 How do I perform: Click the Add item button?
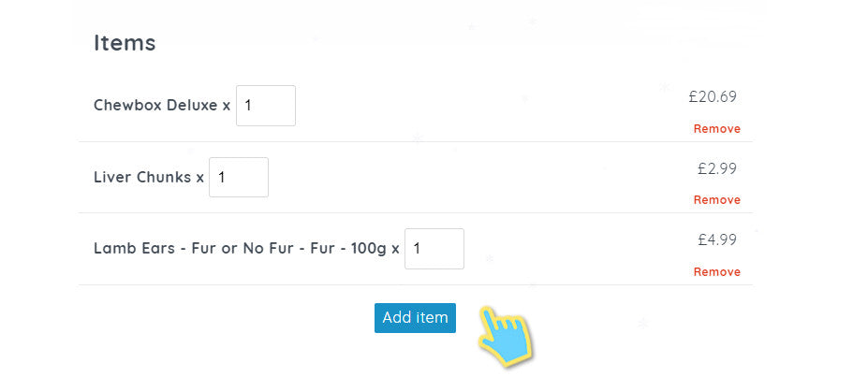click(x=415, y=317)
